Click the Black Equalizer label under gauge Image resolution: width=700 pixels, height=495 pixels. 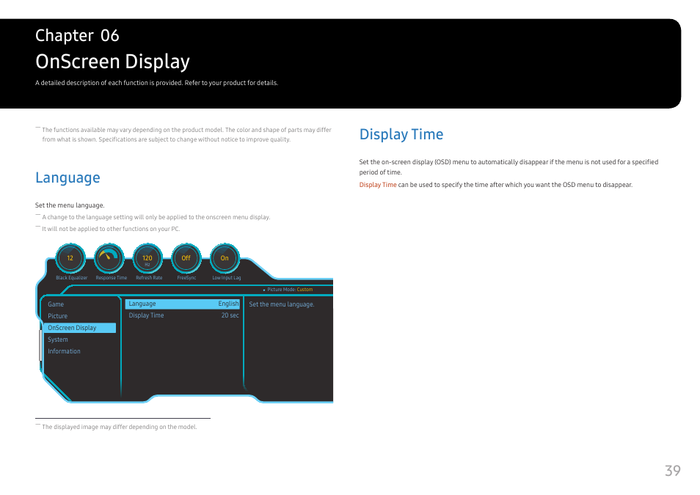(71, 278)
